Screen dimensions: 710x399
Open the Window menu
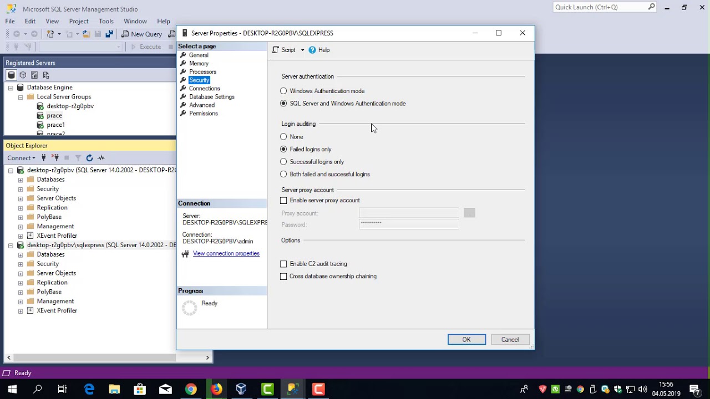[x=135, y=21]
